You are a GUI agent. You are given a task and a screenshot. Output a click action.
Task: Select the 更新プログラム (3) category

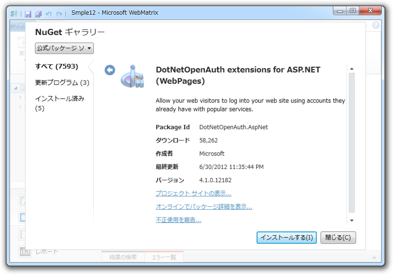[62, 82]
